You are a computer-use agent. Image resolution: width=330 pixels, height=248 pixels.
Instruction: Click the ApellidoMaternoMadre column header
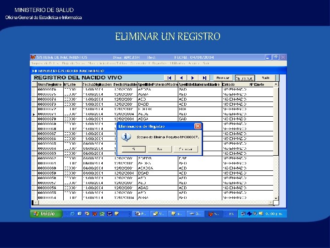click(x=200, y=85)
